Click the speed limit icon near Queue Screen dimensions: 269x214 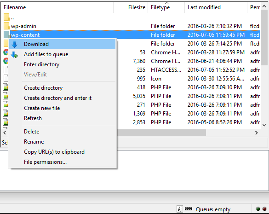pos(189,209)
